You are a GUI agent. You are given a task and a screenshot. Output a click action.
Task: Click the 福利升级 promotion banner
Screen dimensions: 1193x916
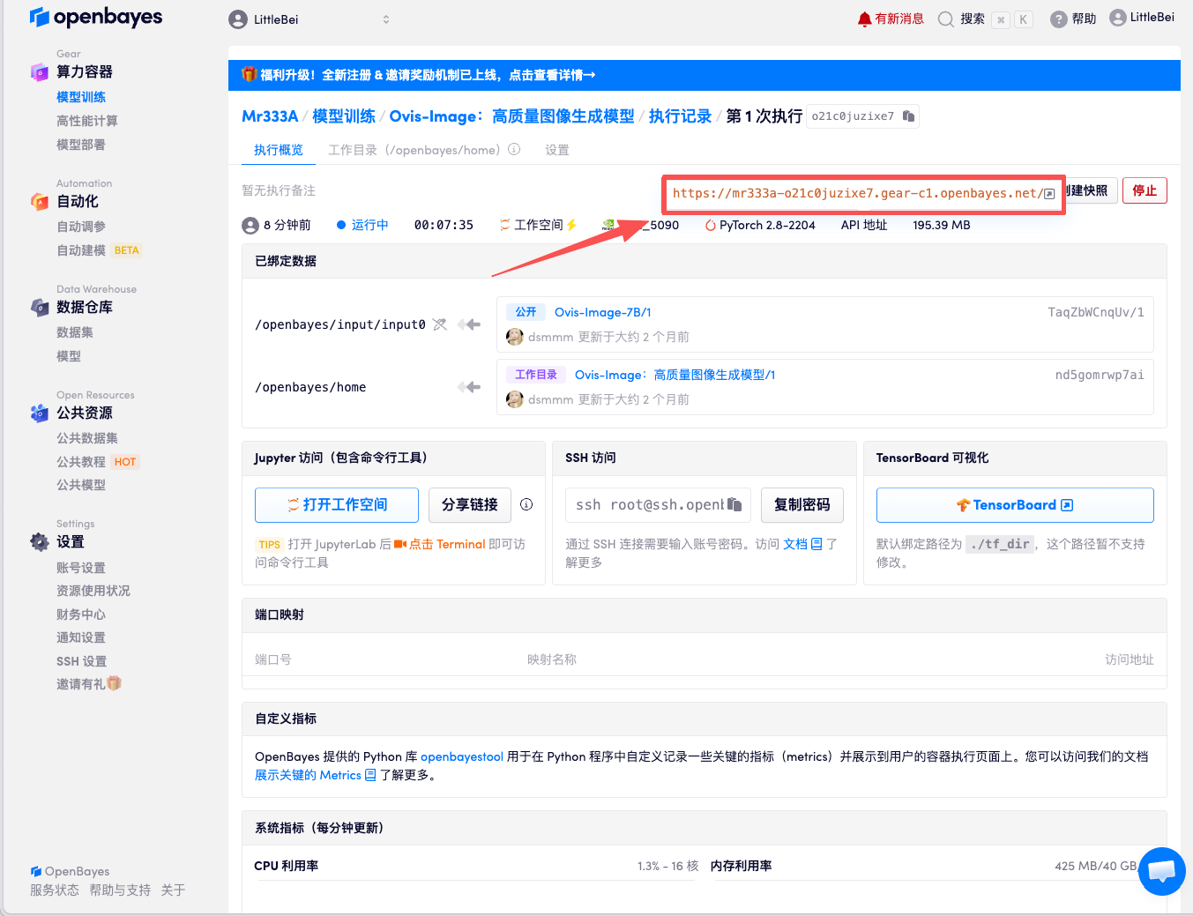click(x=704, y=75)
